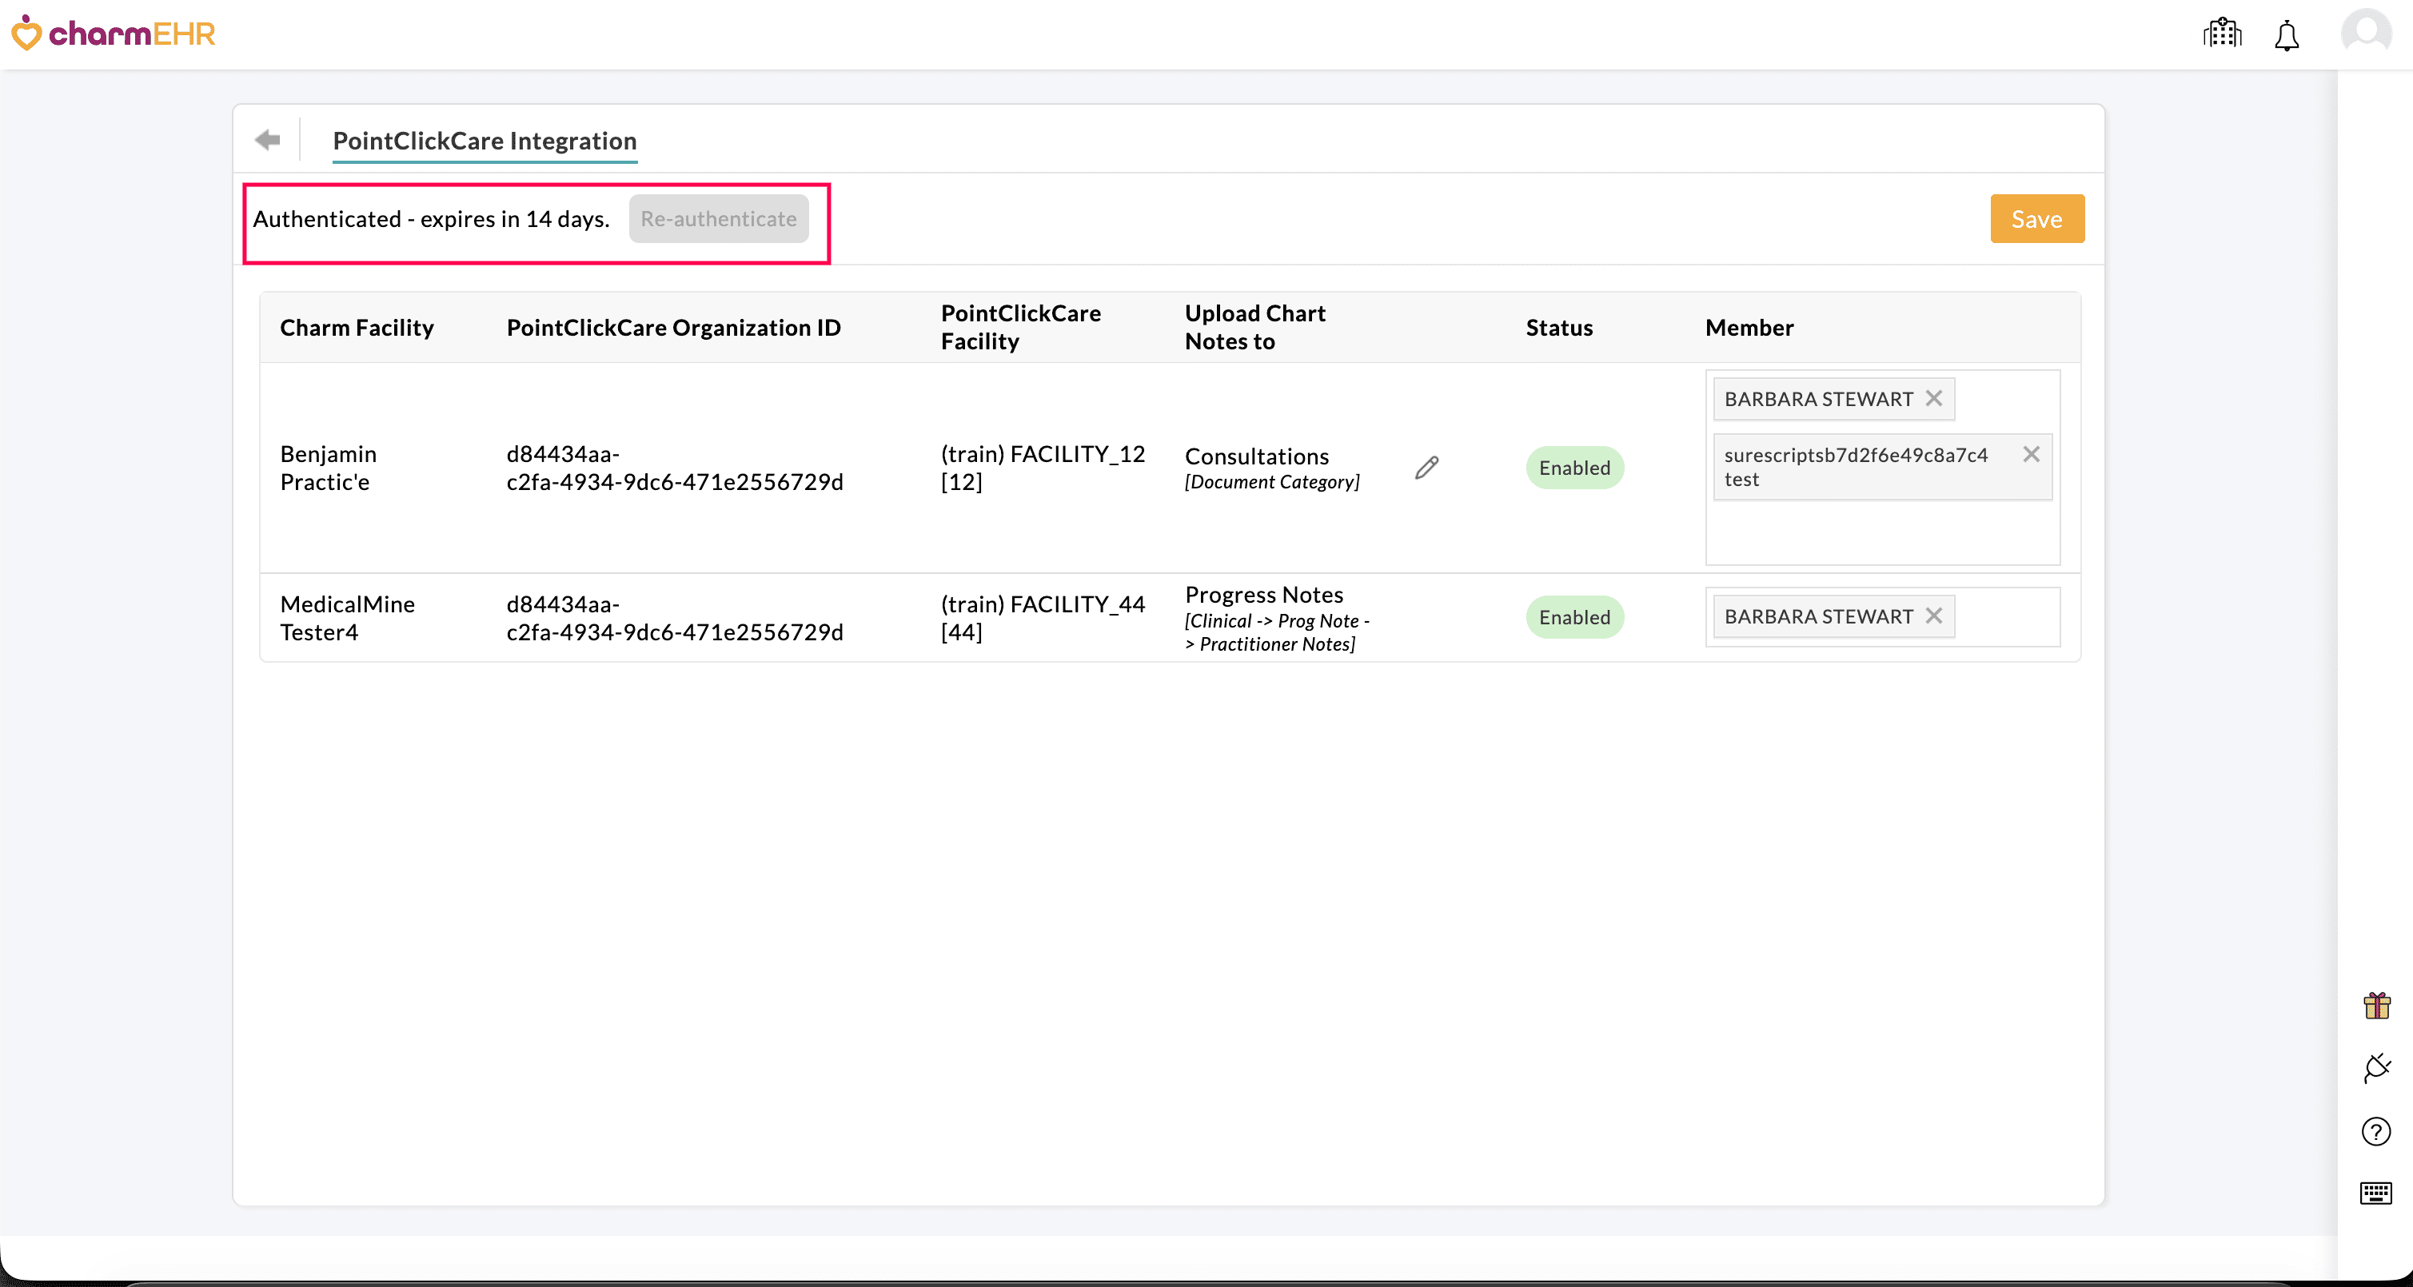2413x1287 pixels.
Task: Open the notifications bell
Action: 2287,36
